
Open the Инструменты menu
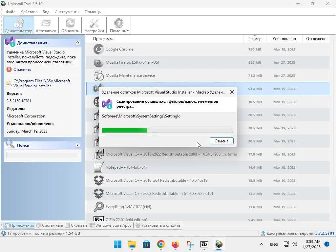point(67,12)
